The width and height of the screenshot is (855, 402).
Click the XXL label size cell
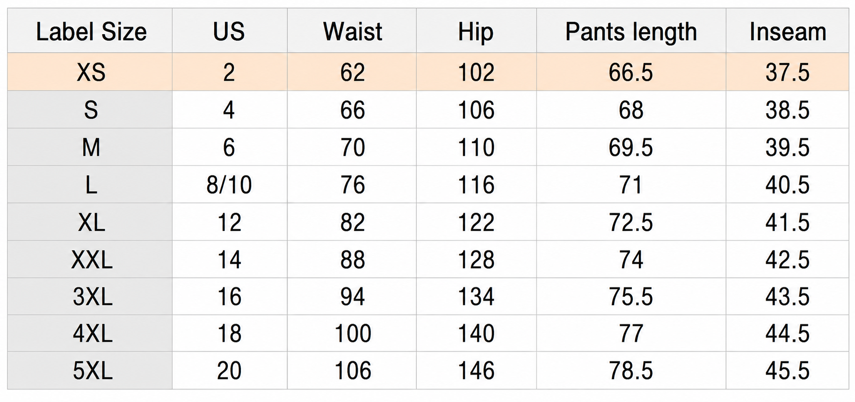point(90,259)
